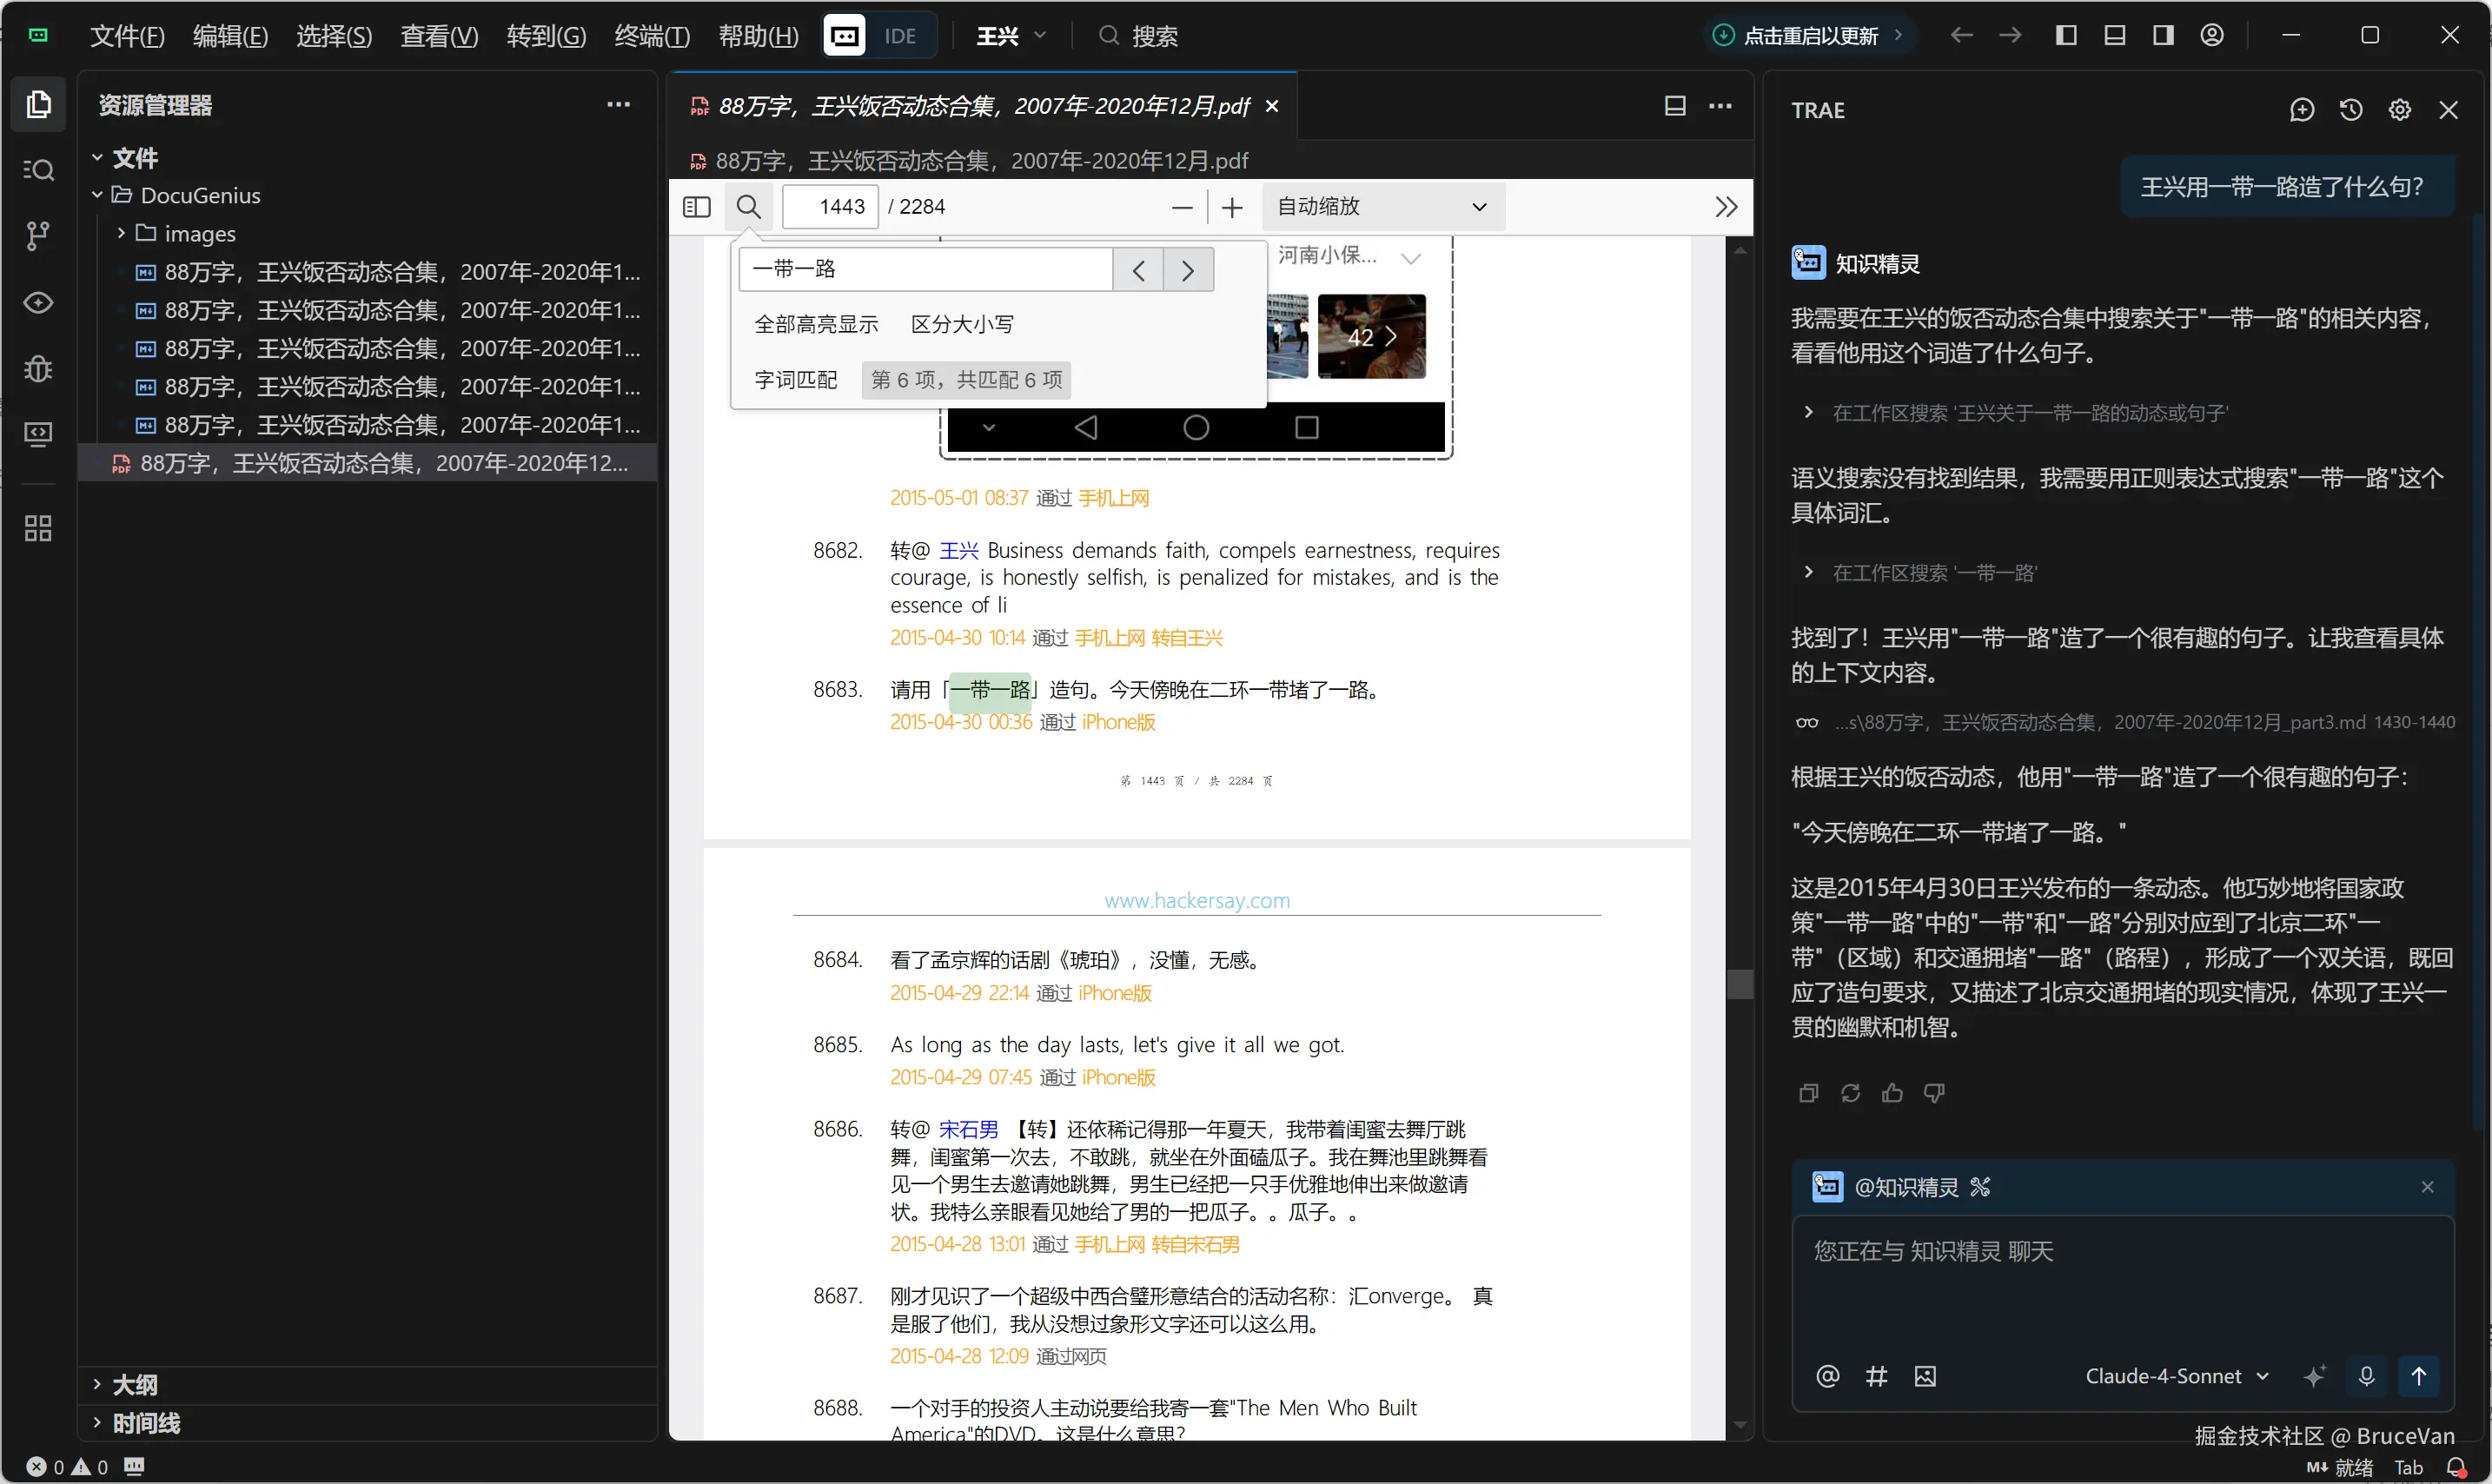Click the 一带一路 find input field
Viewport: 2492px width, 1484px height.
tap(926, 270)
